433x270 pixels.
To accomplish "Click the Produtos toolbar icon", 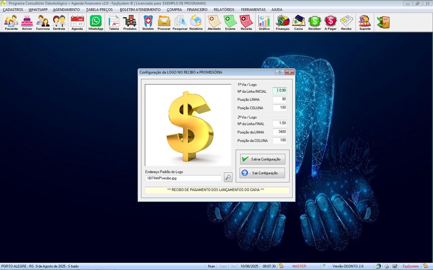I will (x=130, y=22).
